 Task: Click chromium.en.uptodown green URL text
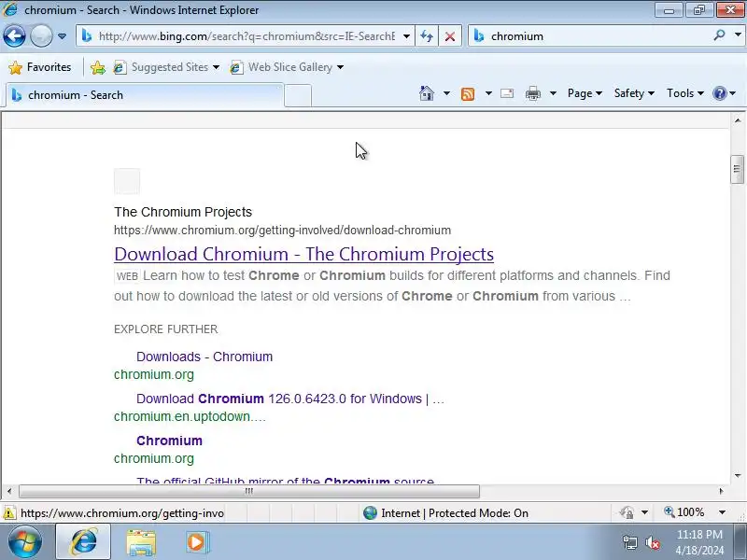pyautogui.click(x=190, y=416)
